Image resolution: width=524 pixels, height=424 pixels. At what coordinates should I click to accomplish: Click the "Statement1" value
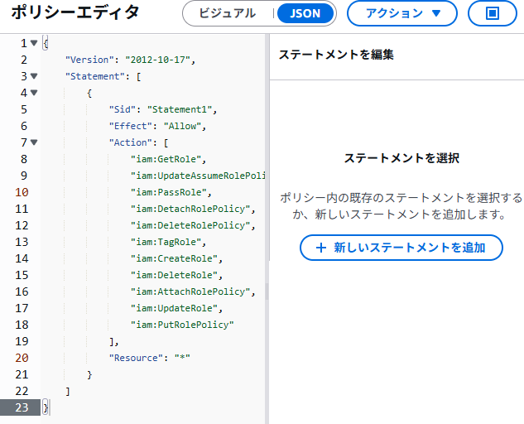pos(180,109)
